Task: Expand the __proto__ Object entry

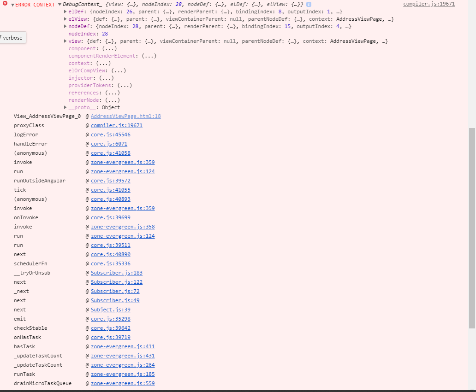Action: tap(65, 107)
